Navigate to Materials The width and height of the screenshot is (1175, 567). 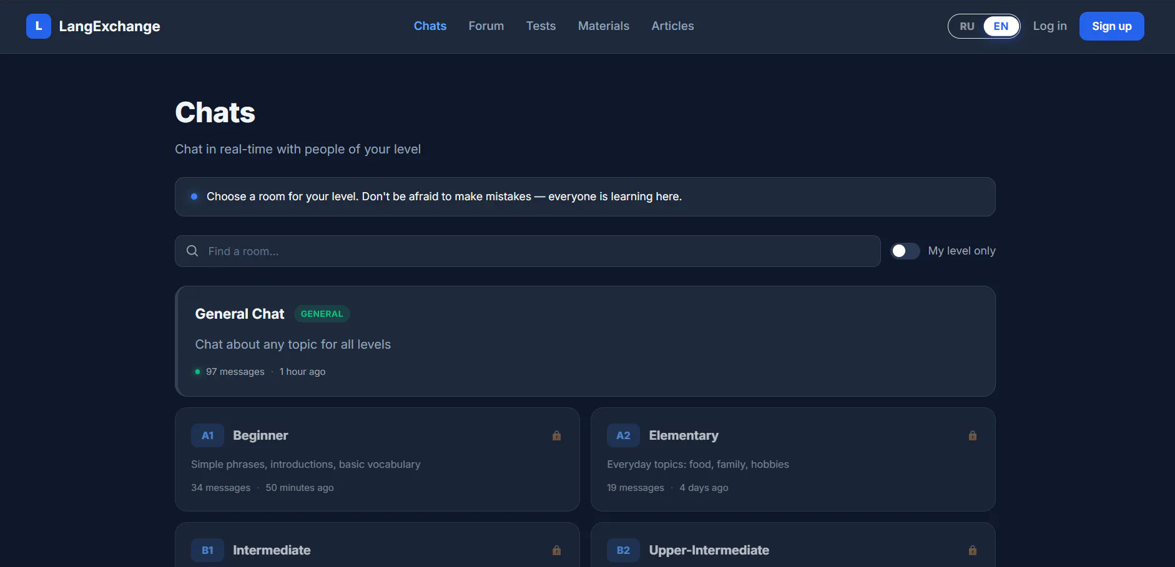604,26
